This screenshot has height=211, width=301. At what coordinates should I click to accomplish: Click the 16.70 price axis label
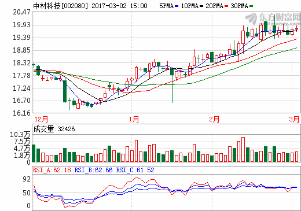pos(21,101)
